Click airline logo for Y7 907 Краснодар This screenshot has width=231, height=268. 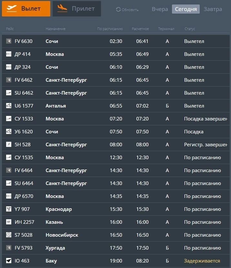click(9, 209)
